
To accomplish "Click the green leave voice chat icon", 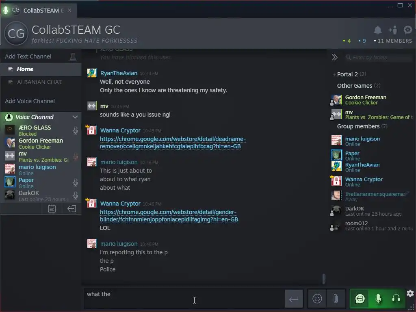I will (x=360, y=299).
